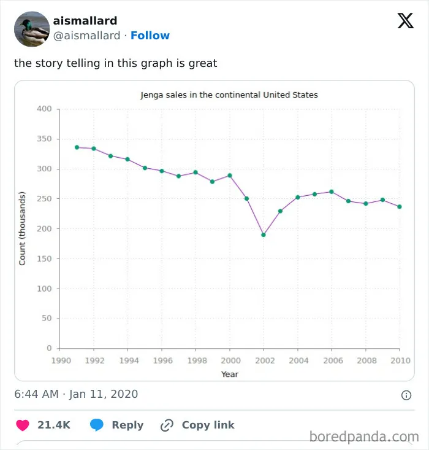Like the tweet with the heart icon
The width and height of the screenshot is (429, 450).
[x=23, y=425]
